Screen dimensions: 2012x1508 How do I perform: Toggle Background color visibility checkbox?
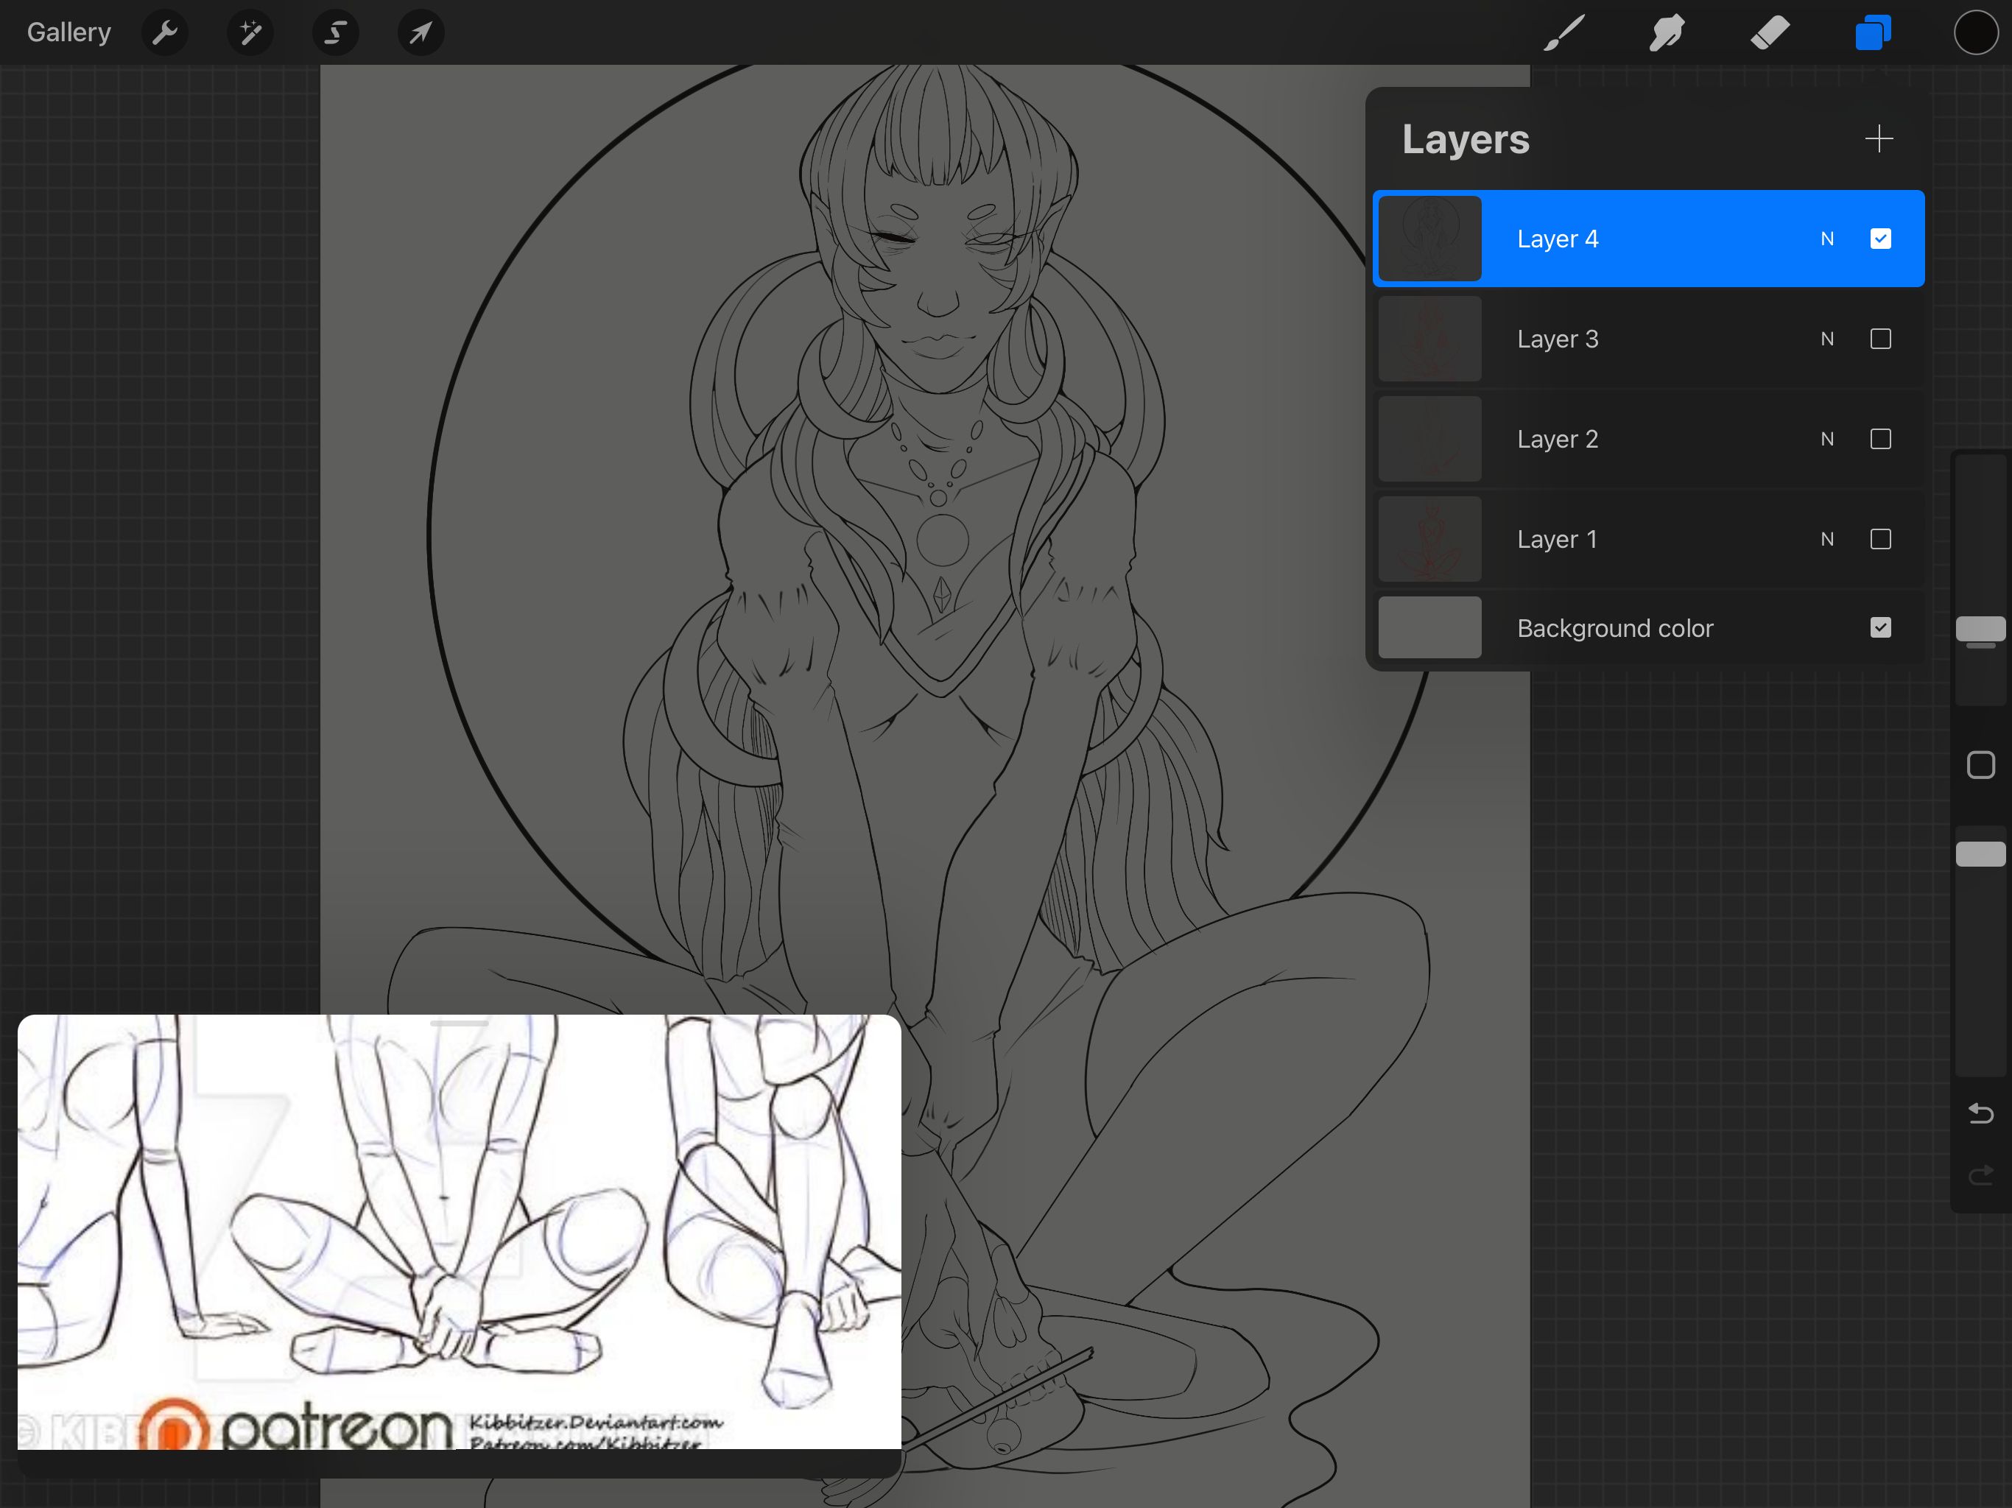pyautogui.click(x=1880, y=627)
